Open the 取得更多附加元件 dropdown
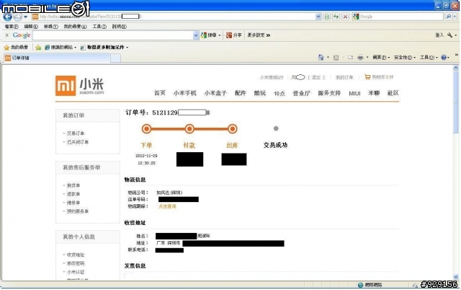 tap(127, 48)
